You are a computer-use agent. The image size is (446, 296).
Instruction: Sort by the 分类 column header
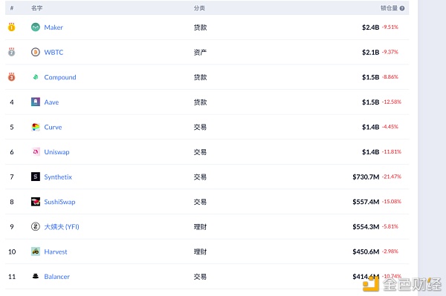click(199, 8)
